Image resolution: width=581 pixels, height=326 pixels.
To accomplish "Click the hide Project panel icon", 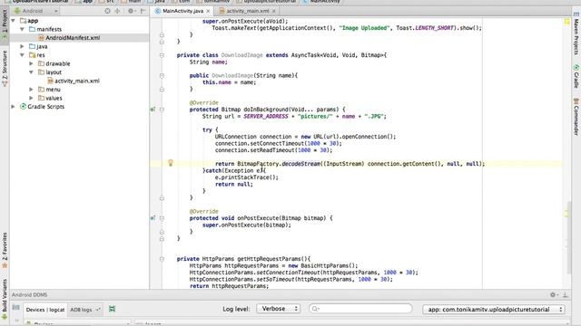I will point(143,11).
